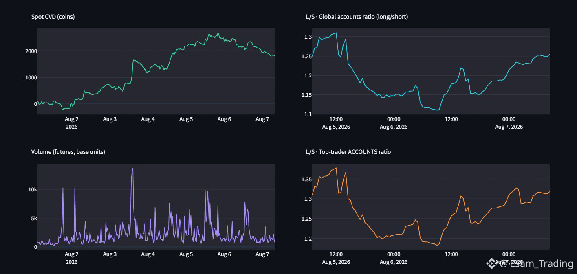Viewport: 577px width, 274px height.
Task: Click 00:00 above "Aug 6, 2026" on Top-trader chart
Action: click(394, 254)
